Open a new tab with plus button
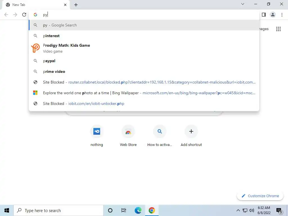This screenshot has width=288, height=216. pyautogui.click(x=76, y=5)
